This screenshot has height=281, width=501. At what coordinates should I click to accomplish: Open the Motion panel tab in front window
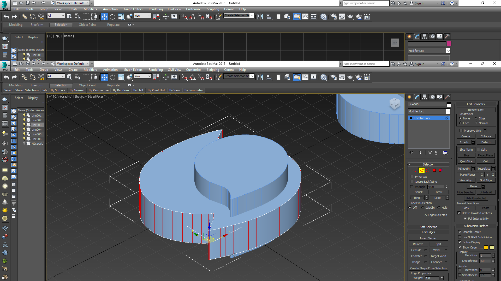[x=432, y=97]
